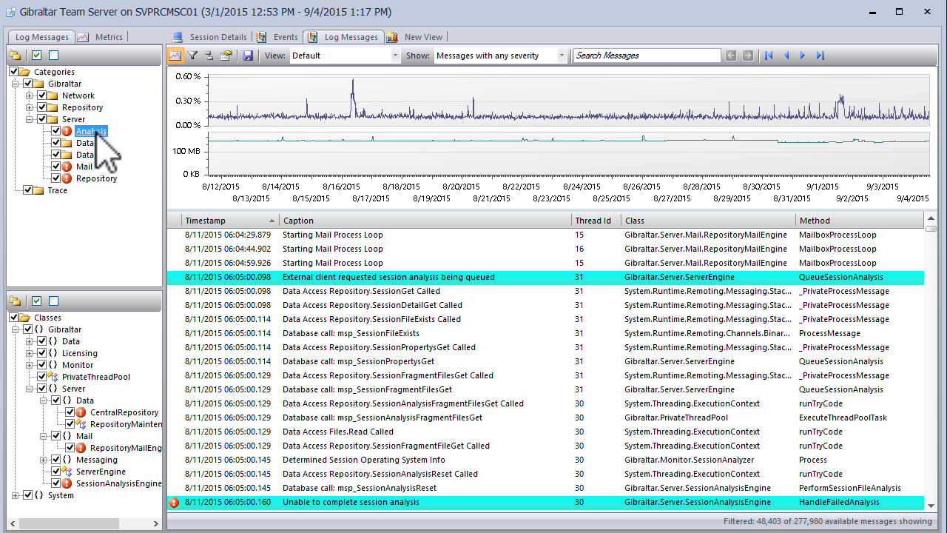
Task: Click error icon on Unable to complete session analysis row
Action: pos(174,502)
